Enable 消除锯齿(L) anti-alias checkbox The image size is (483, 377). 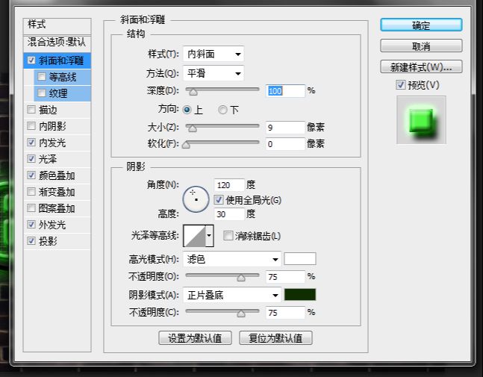[228, 236]
